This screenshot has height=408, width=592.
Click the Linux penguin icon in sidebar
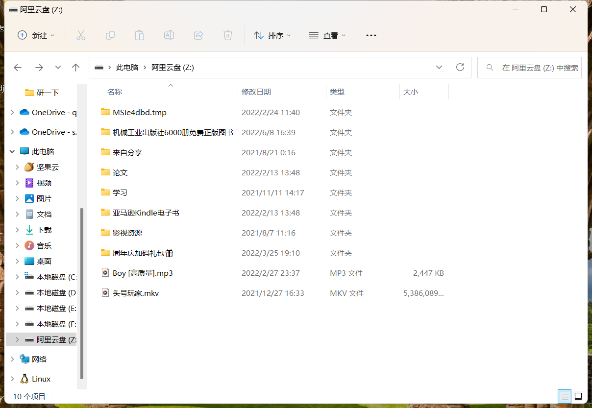click(x=25, y=379)
